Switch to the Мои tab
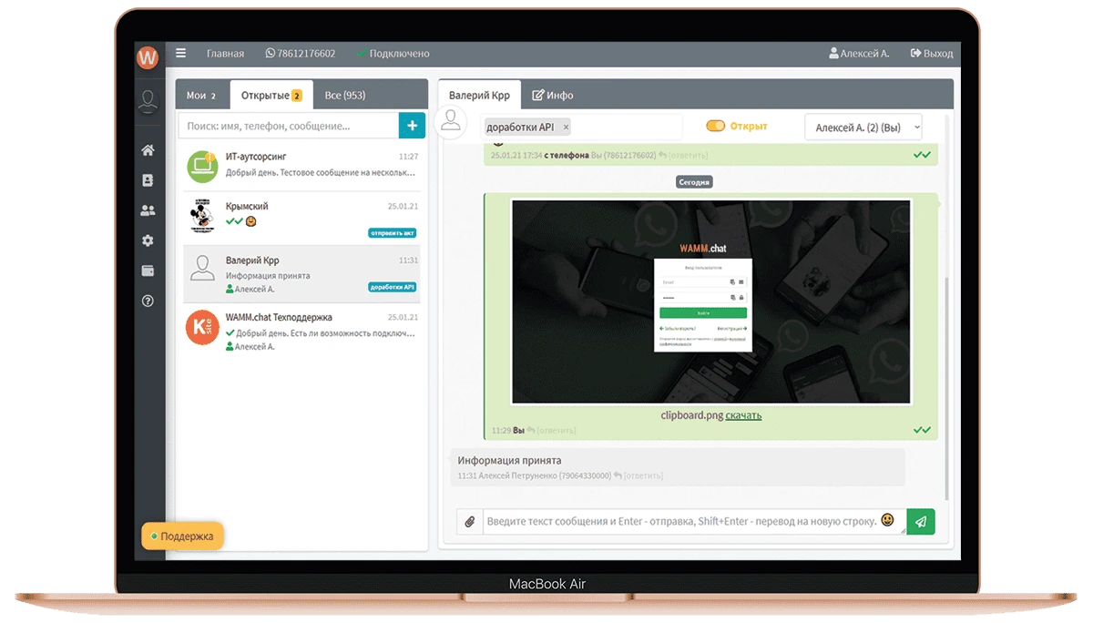Viewport: 1093px width, 623px height. [x=202, y=95]
